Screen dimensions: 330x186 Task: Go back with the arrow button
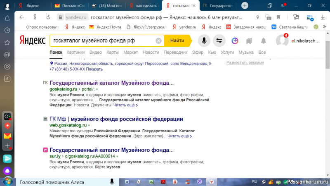21,17
